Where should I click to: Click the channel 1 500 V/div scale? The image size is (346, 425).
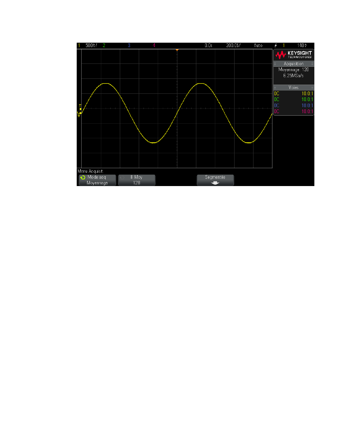coord(91,46)
